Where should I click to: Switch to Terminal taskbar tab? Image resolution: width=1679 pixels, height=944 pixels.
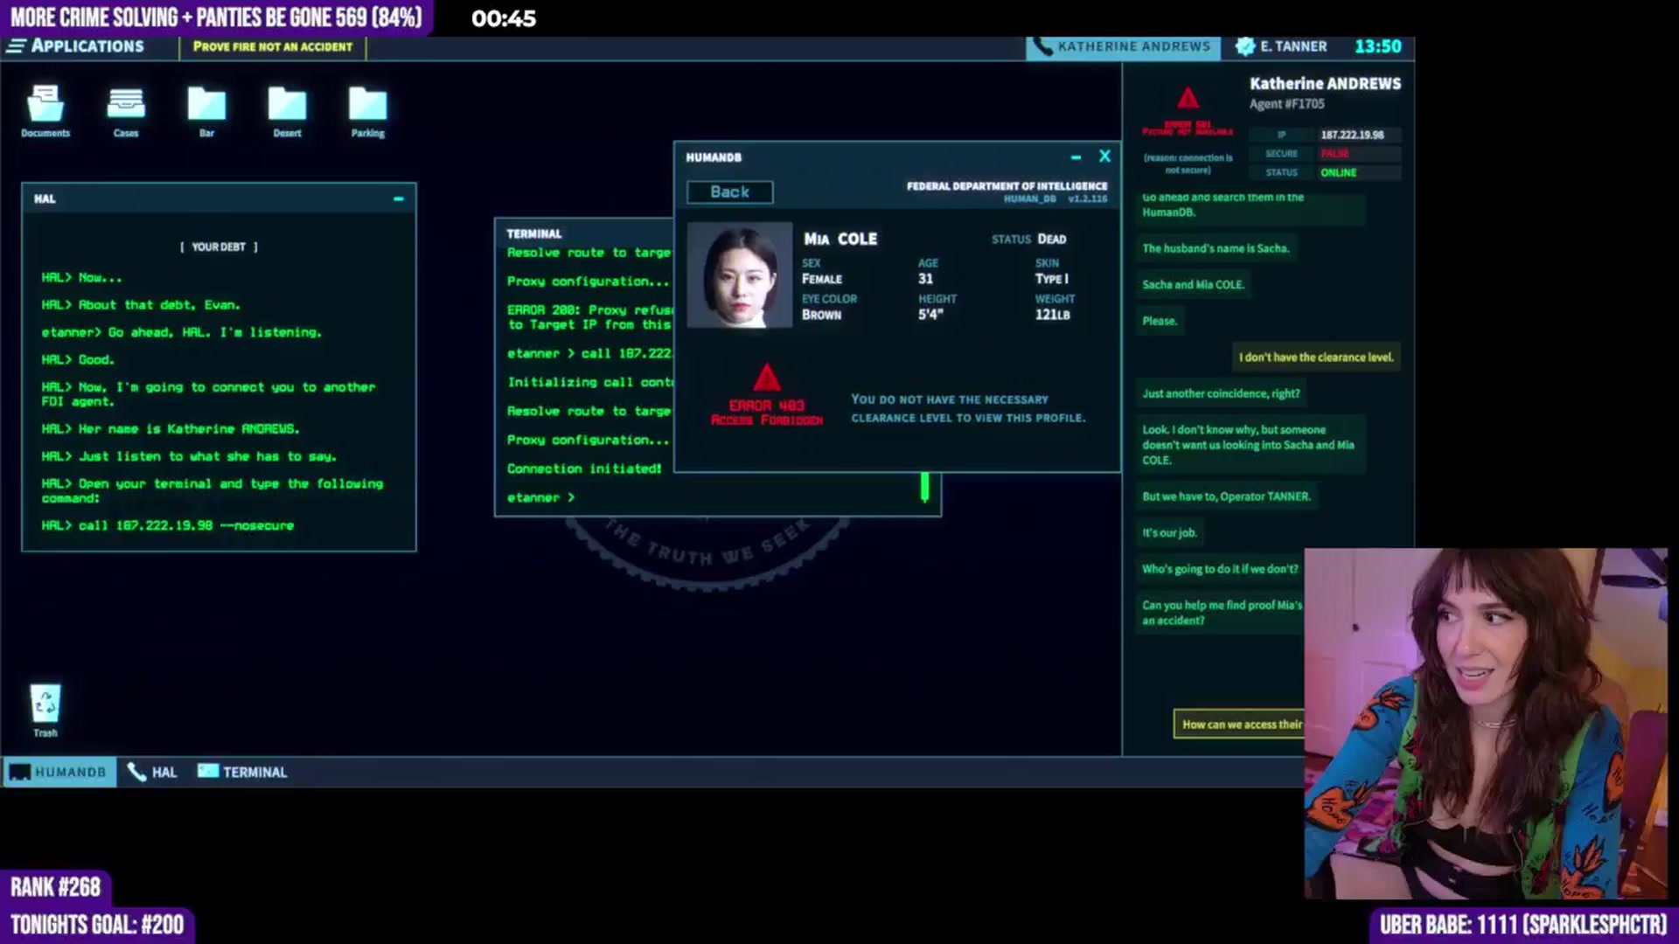[x=242, y=772]
